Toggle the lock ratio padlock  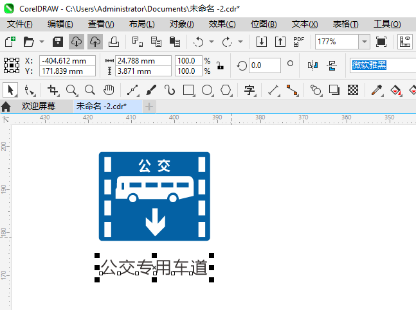pyautogui.click(x=220, y=65)
